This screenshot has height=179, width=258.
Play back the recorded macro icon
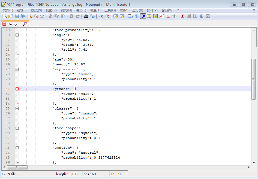coord(195,16)
